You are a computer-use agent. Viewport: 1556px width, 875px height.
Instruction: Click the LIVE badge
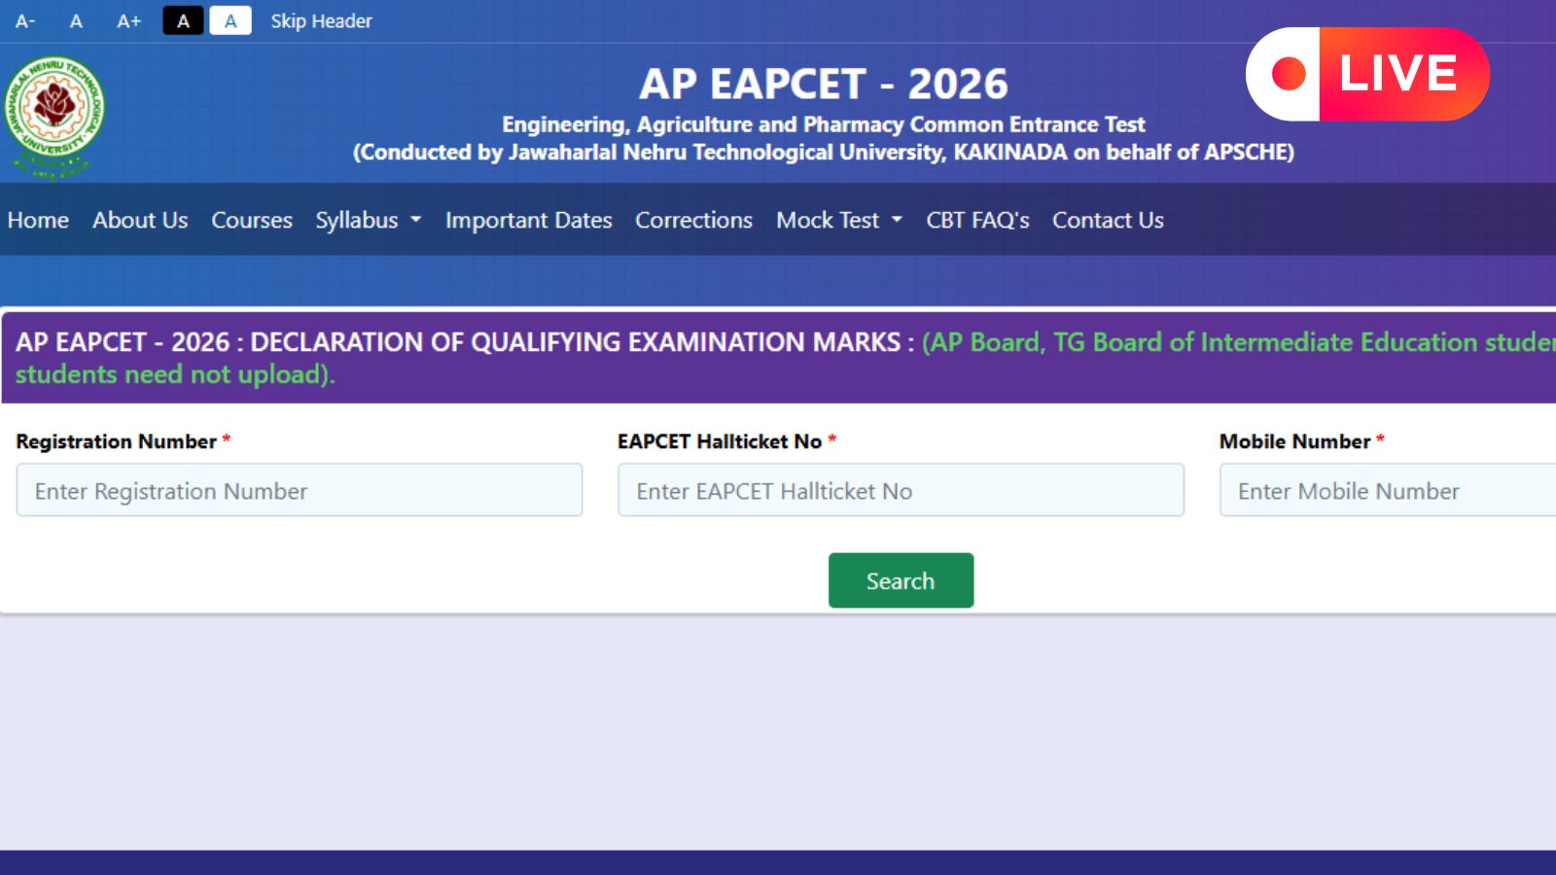[x=1367, y=74]
